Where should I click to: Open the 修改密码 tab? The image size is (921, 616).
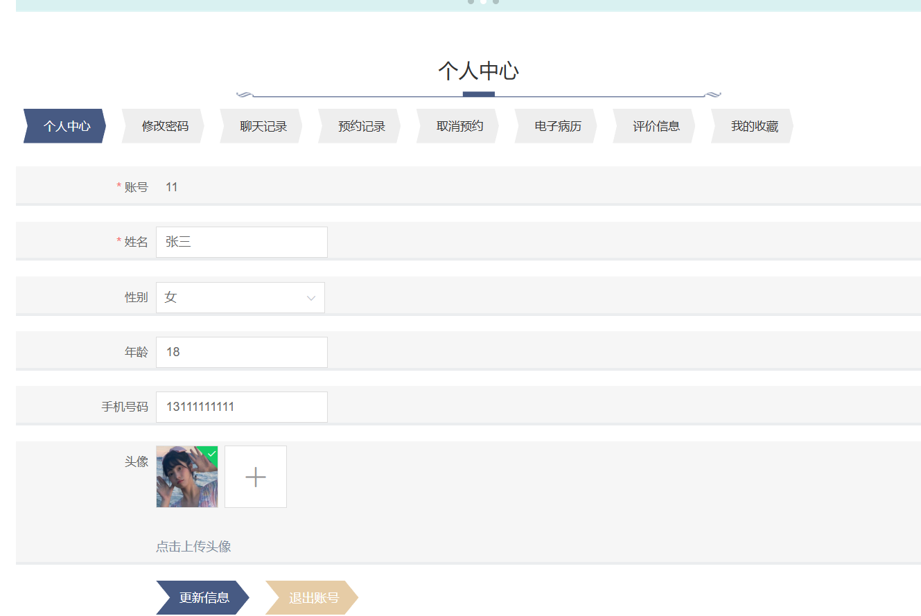click(164, 126)
